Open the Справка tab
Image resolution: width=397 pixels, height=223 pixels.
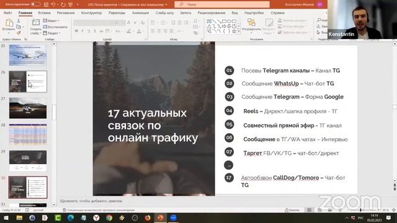[x=277, y=12]
